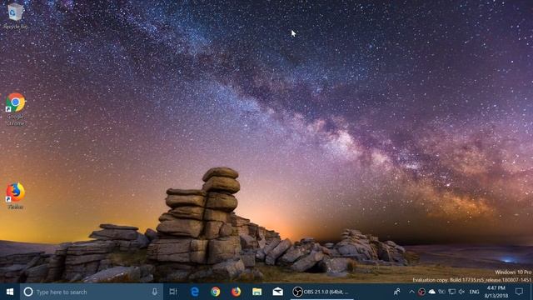Click the Show Desktop strip at taskbar end
533x300 pixels.
tap(531, 292)
